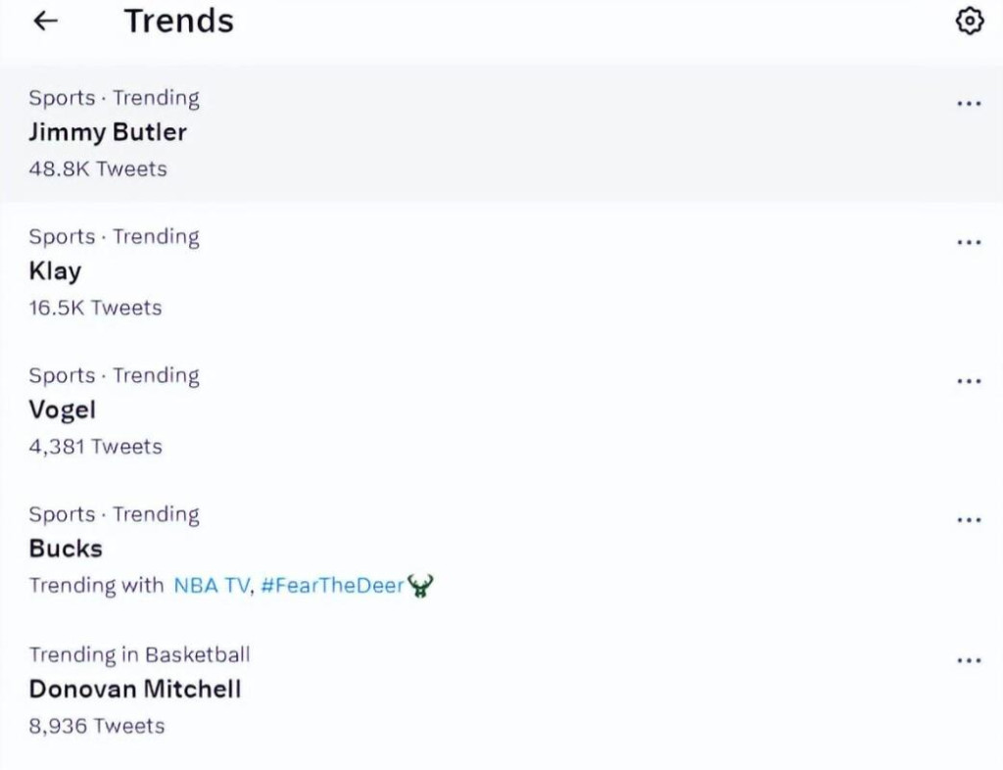
Task: Open more options for Klay trend
Action: [968, 242]
